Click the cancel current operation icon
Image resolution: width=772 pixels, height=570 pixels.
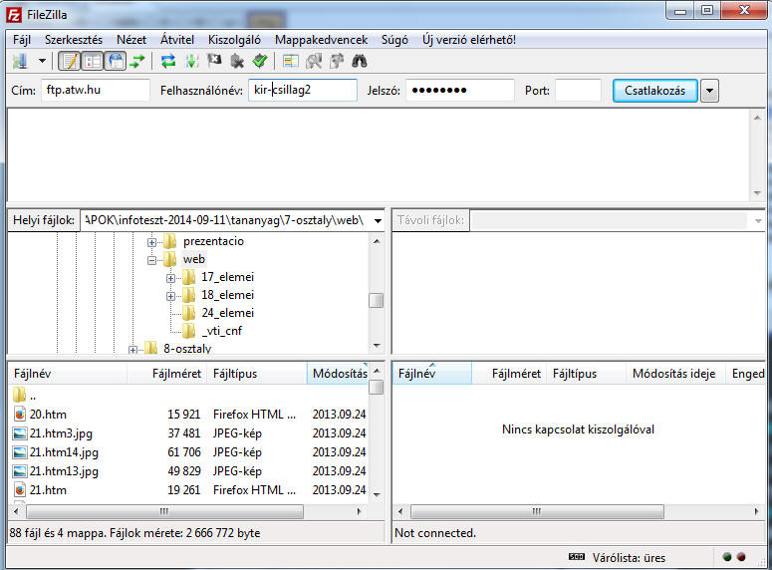(x=214, y=61)
